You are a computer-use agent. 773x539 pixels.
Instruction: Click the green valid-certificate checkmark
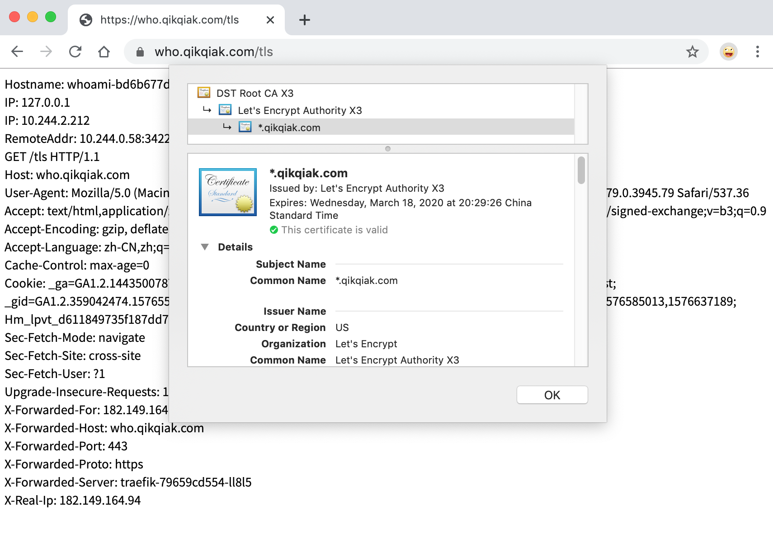click(x=274, y=230)
